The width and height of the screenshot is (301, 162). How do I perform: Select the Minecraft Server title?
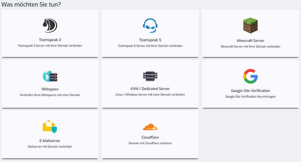click(251, 41)
